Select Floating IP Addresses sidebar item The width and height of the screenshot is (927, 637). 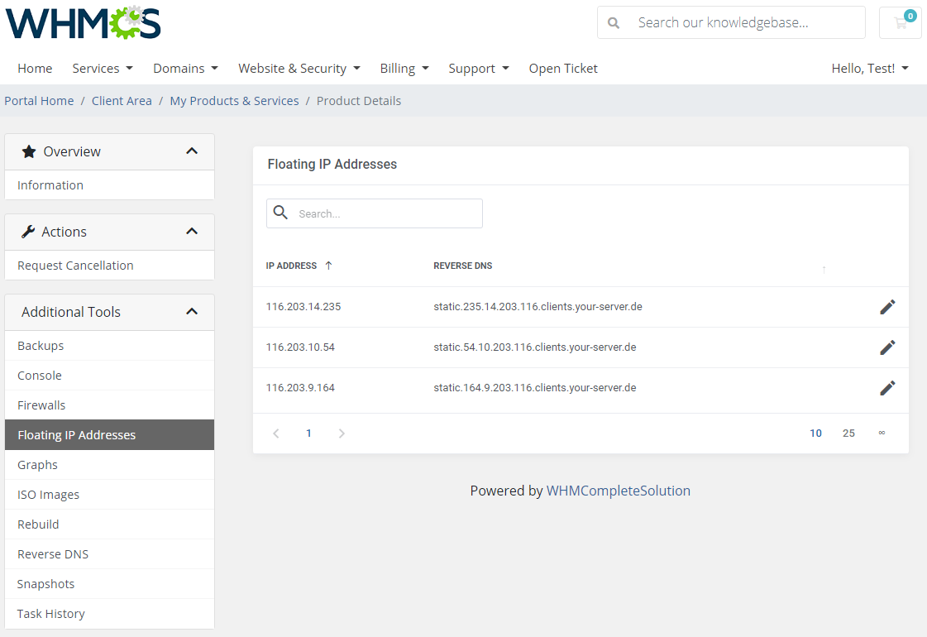(x=109, y=434)
